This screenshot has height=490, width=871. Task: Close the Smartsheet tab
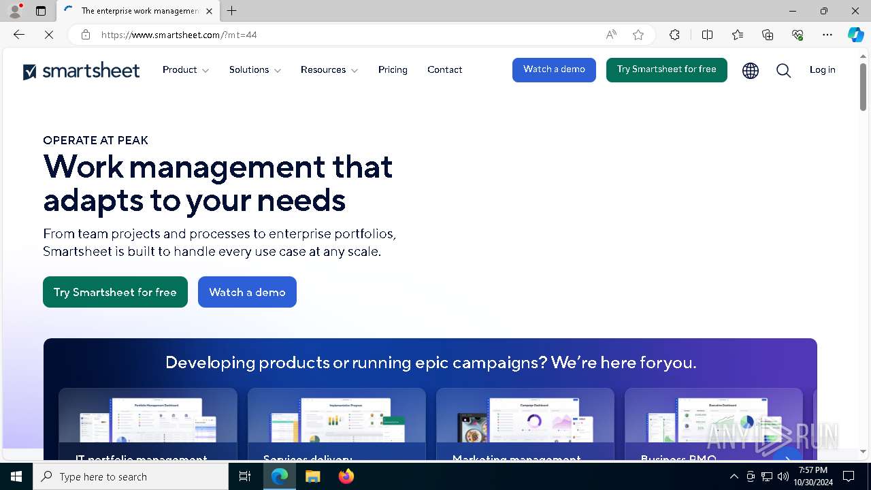tap(209, 11)
